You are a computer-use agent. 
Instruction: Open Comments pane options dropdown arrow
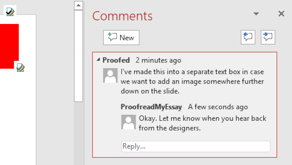click(256, 14)
